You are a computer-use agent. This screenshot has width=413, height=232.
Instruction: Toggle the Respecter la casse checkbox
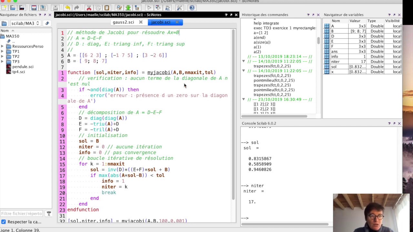click(4, 222)
